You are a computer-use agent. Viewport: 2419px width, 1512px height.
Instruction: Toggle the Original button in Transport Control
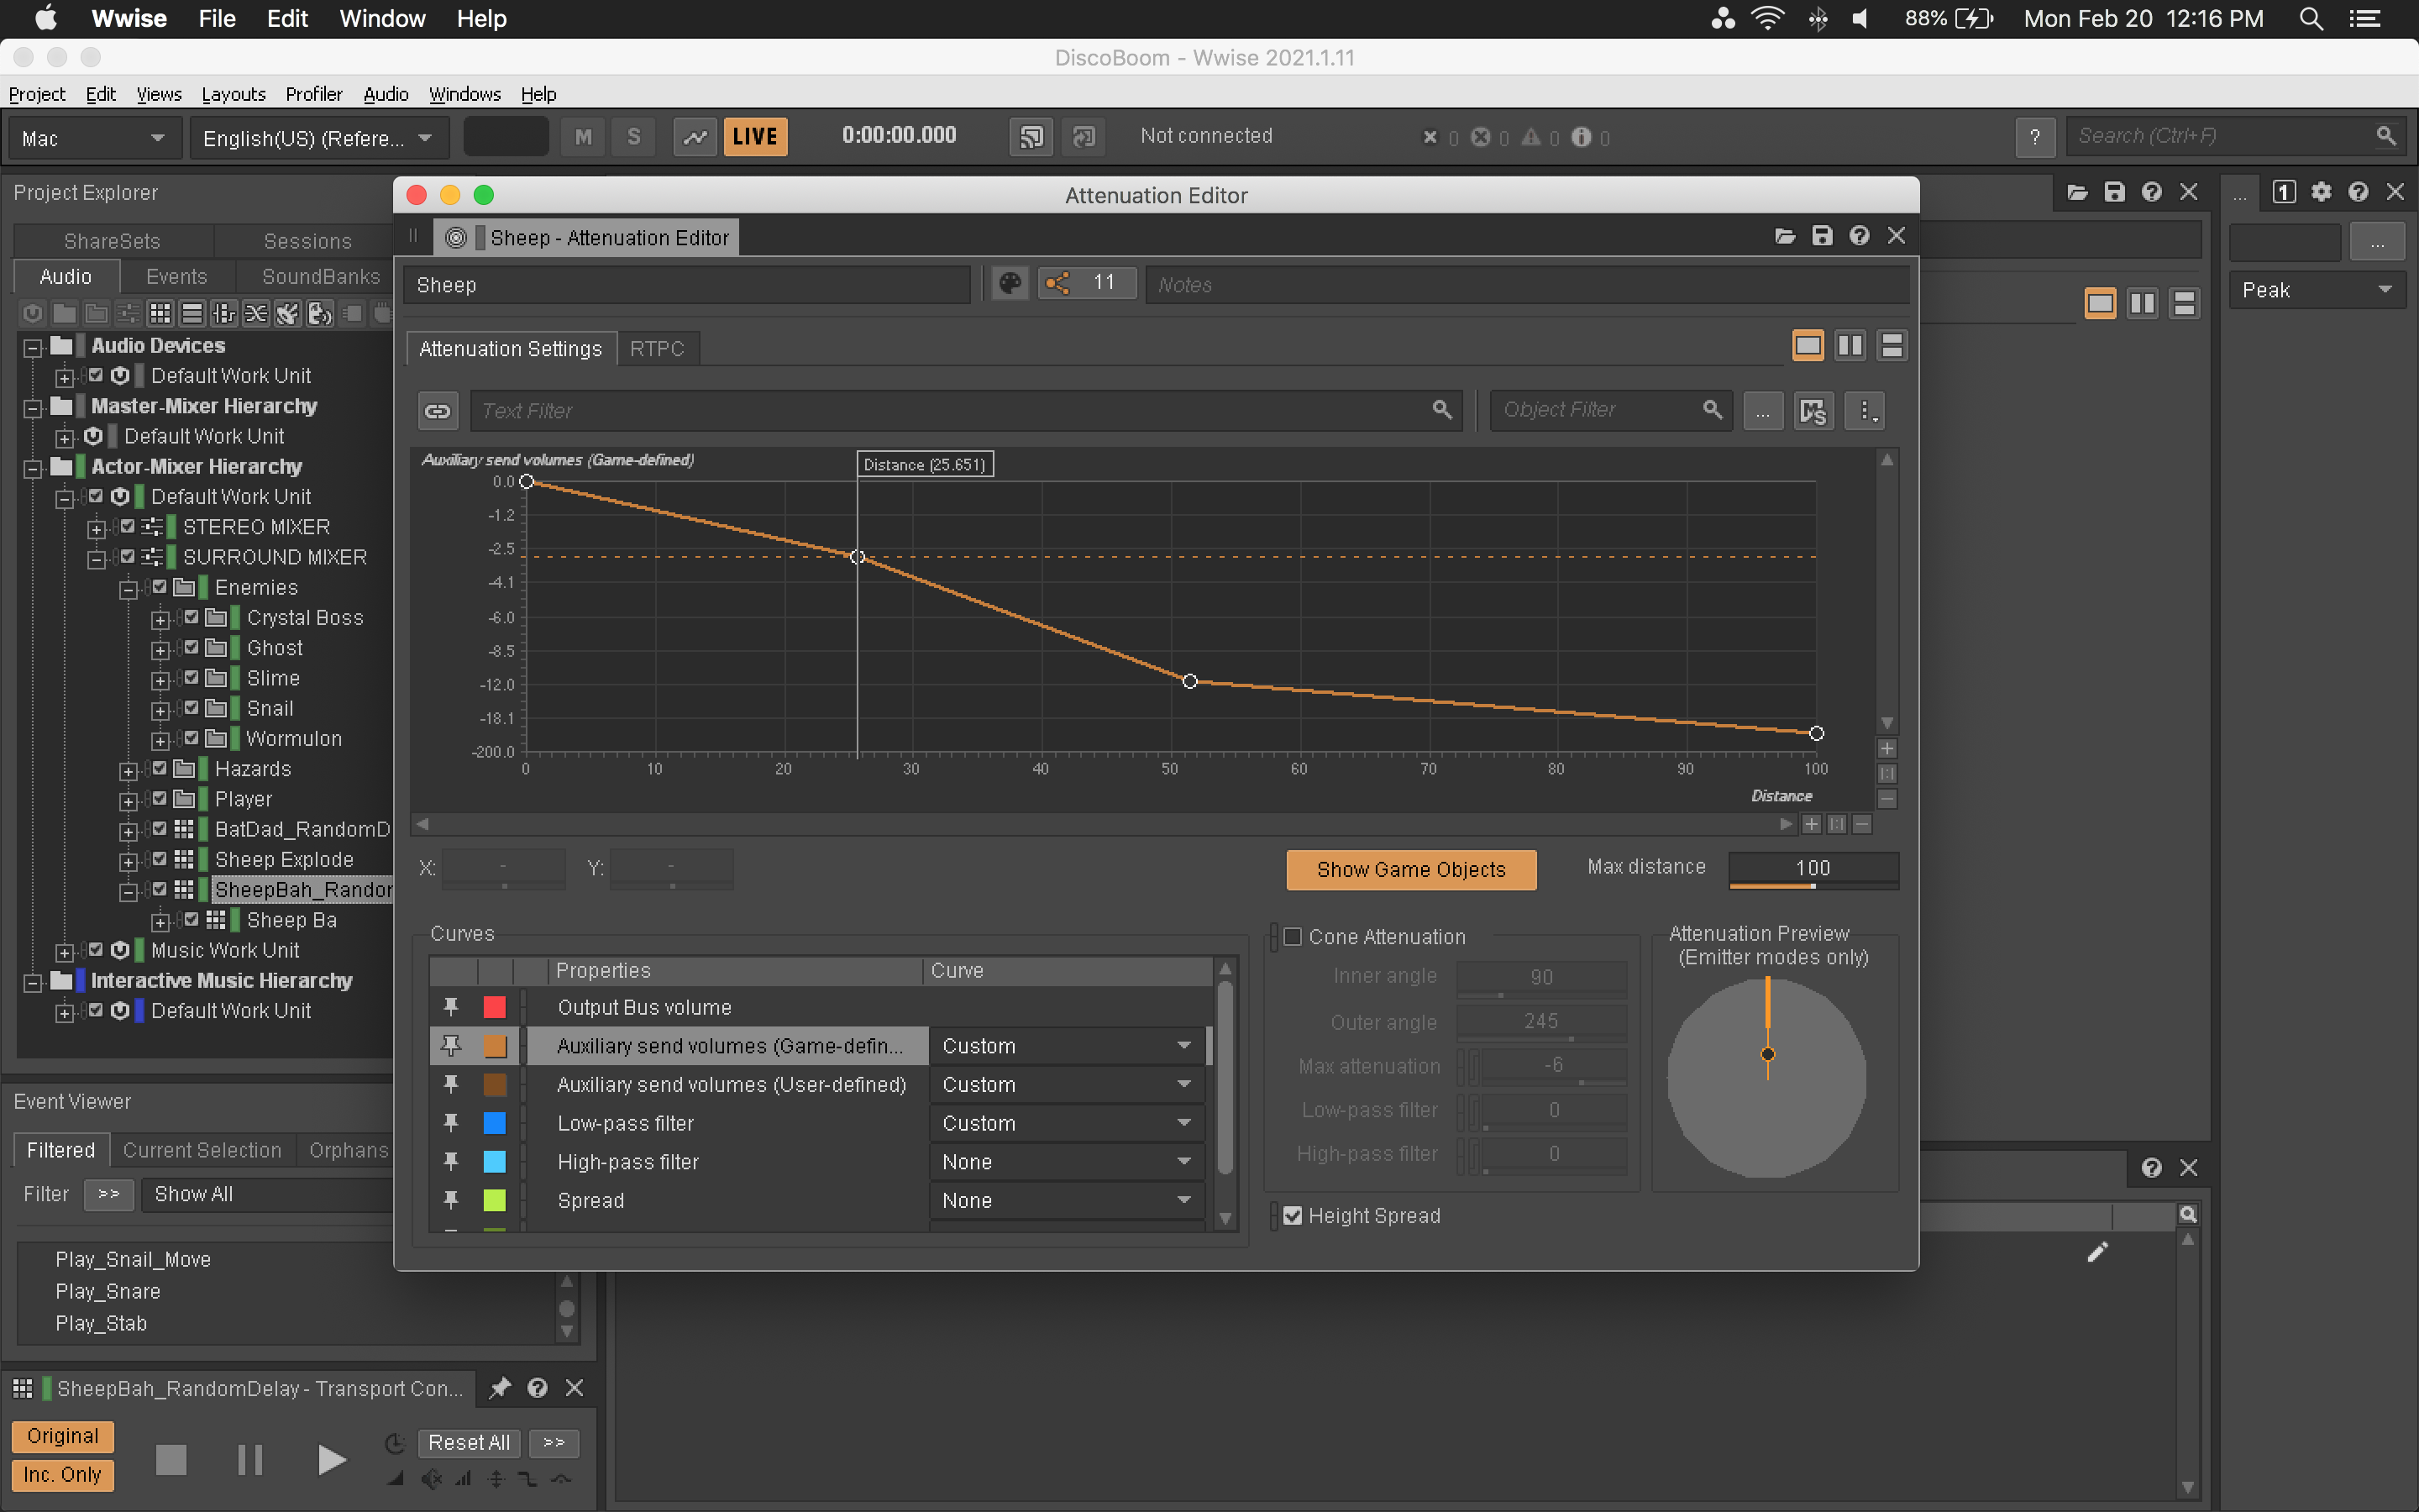[x=62, y=1436]
